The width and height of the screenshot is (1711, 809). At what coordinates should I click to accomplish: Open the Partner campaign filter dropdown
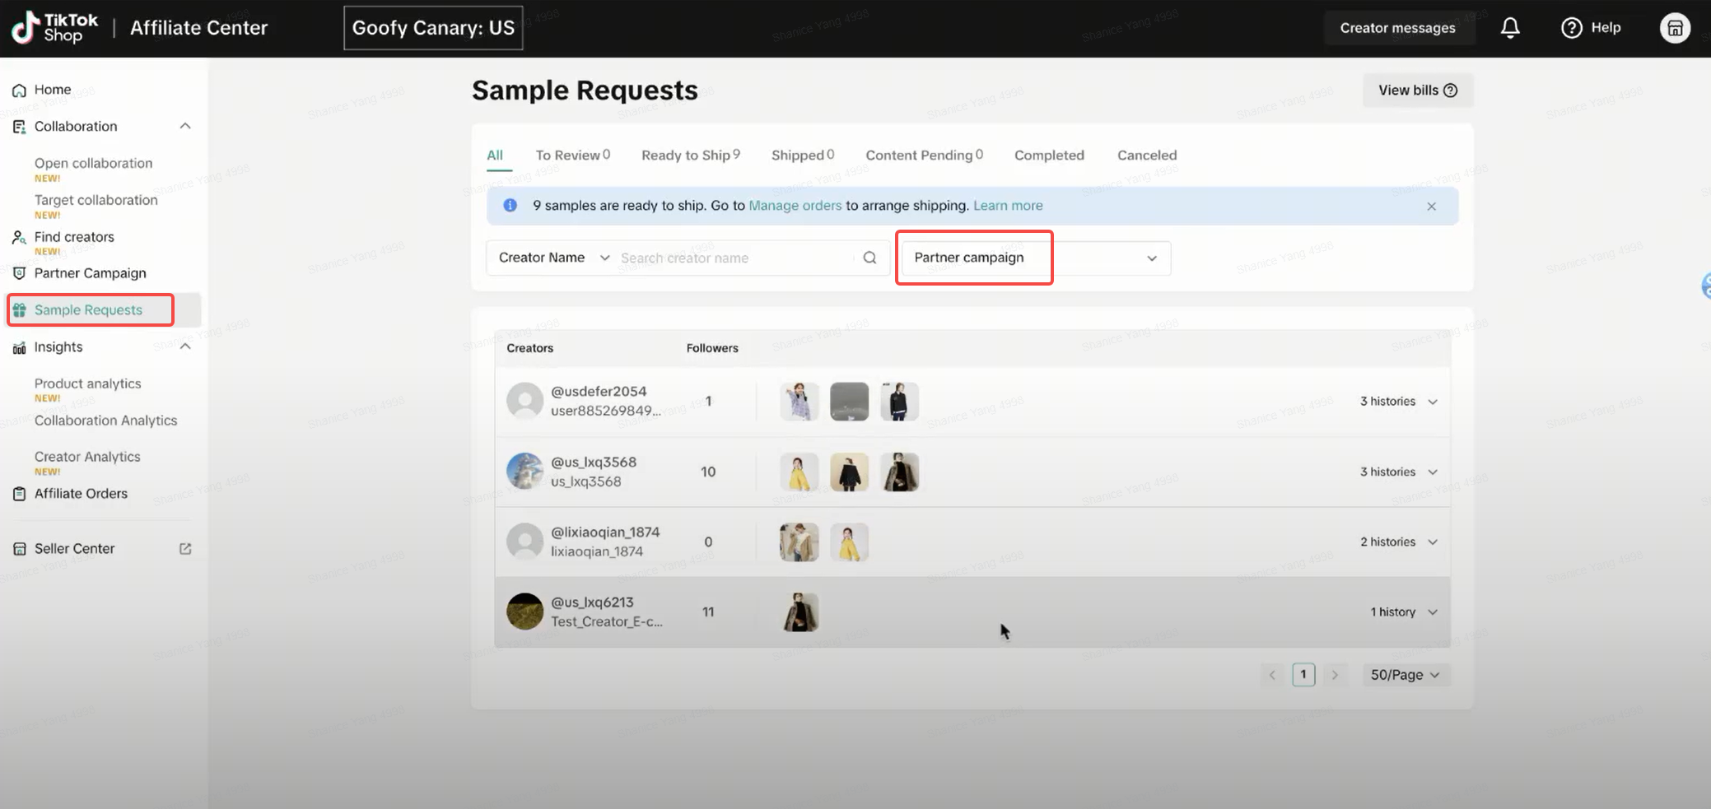(1034, 258)
